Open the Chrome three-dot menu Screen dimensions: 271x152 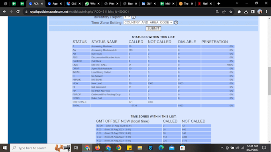coord(266,12)
